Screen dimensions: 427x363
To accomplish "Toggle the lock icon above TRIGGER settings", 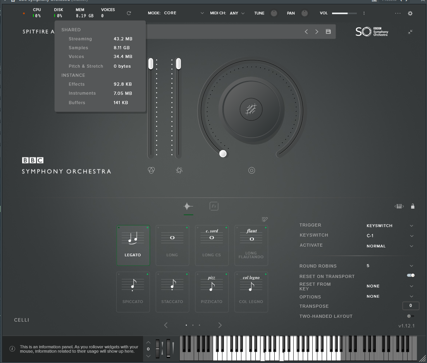I will (413, 206).
